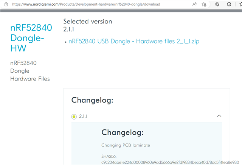The height and width of the screenshot is (165, 242).
Task: Focus the nordicsemi.com URL in the address bar
Action: [x=86, y=4]
